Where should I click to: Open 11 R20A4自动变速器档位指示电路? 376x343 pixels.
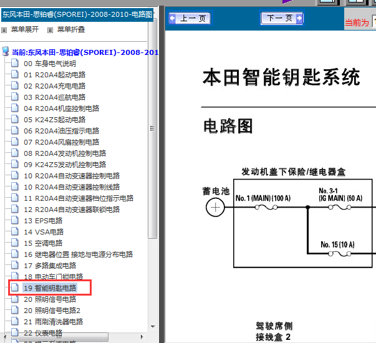pyautogui.click(x=79, y=198)
